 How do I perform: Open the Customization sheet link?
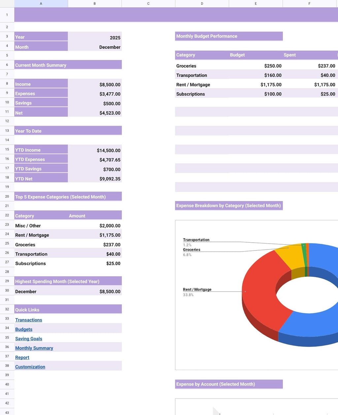(30, 367)
